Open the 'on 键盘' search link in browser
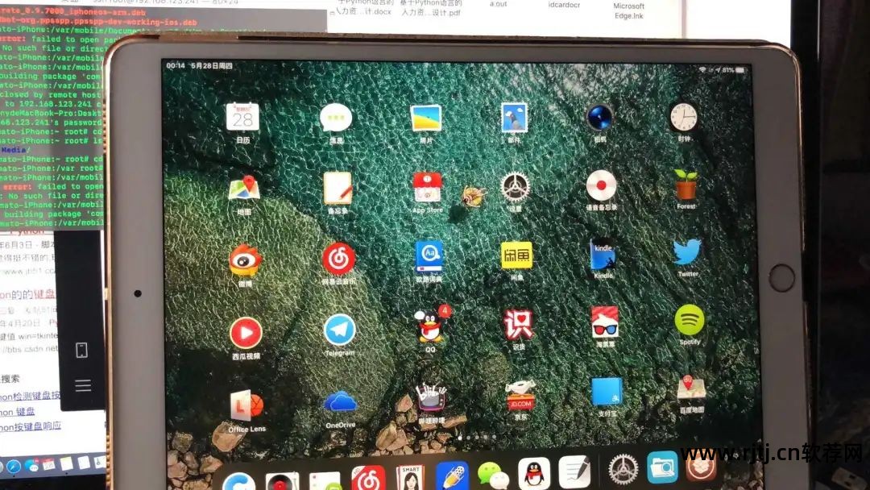Viewport: 870px width, 490px height. [x=17, y=411]
